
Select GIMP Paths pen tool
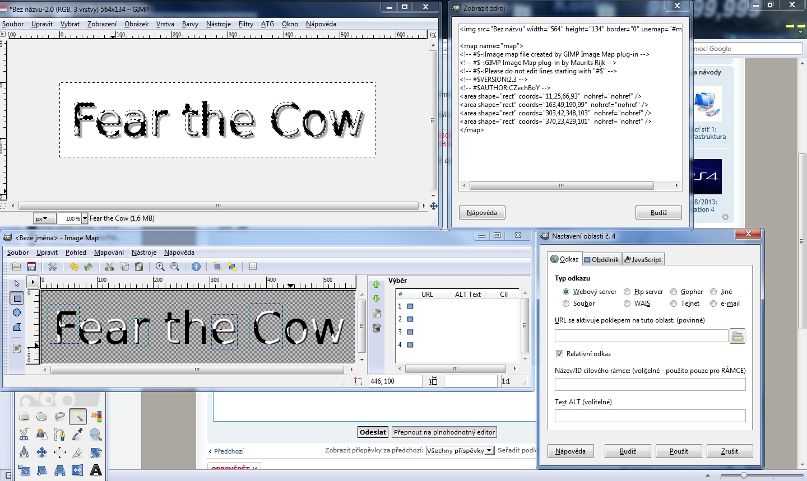pyautogui.click(x=60, y=435)
